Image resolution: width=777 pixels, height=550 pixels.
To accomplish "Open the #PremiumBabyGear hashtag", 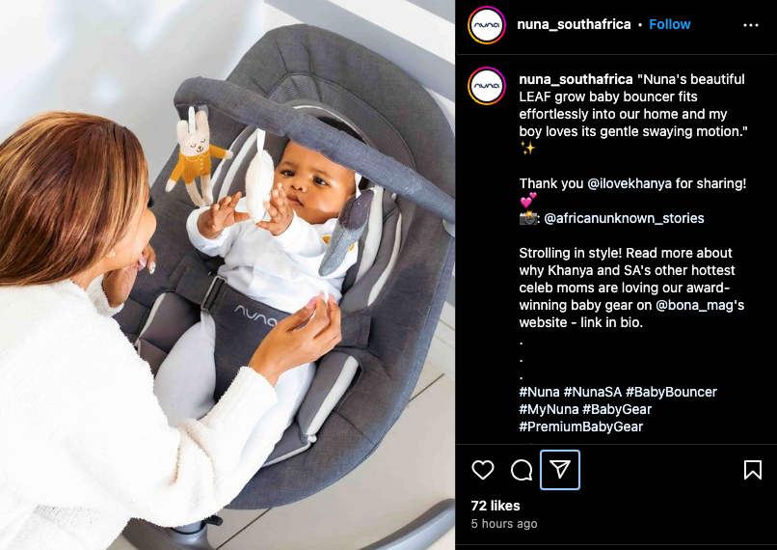I will tap(580, 426).
